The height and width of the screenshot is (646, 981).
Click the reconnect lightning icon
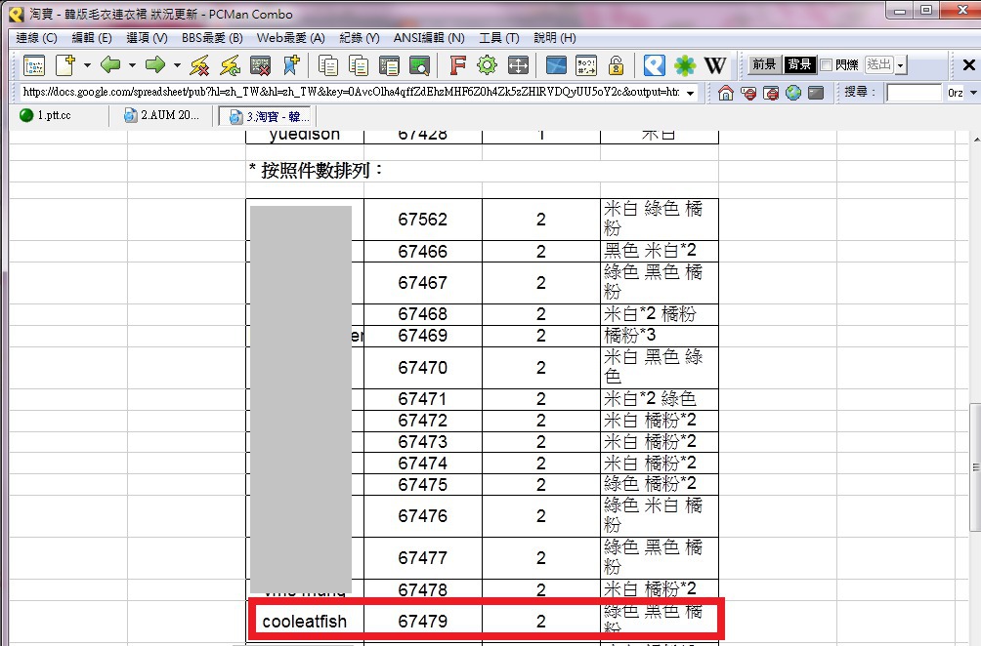tap(230, 65)
